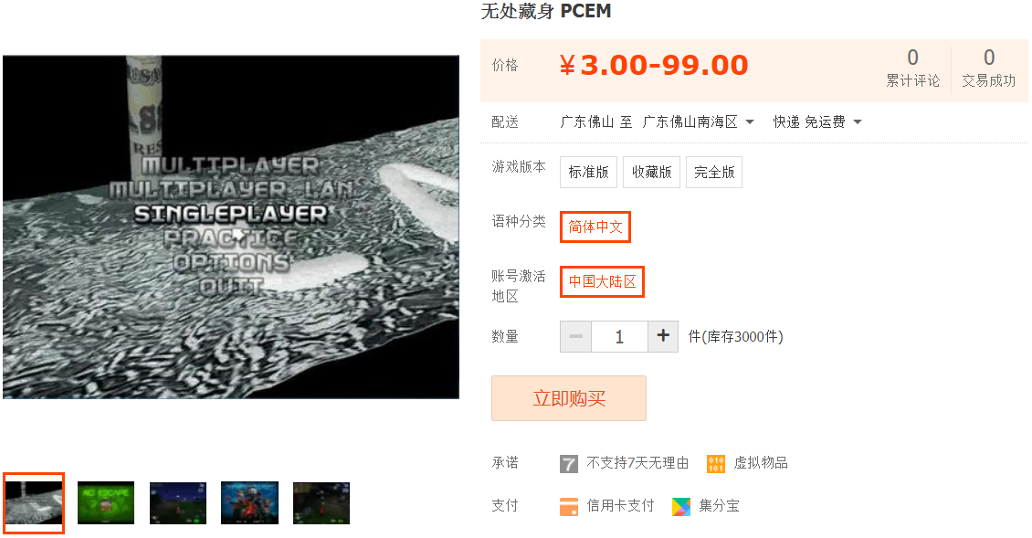Screen dimensions: 1032x538
Task: Open the 累计评论 review count
Action: [x=912, y=68]
